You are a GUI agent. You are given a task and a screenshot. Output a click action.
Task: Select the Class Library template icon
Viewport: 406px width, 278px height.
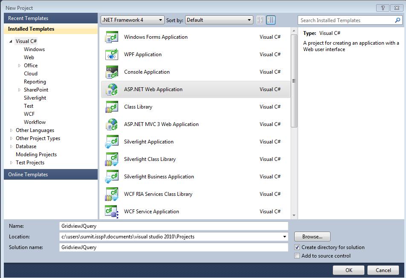(111, 107)
